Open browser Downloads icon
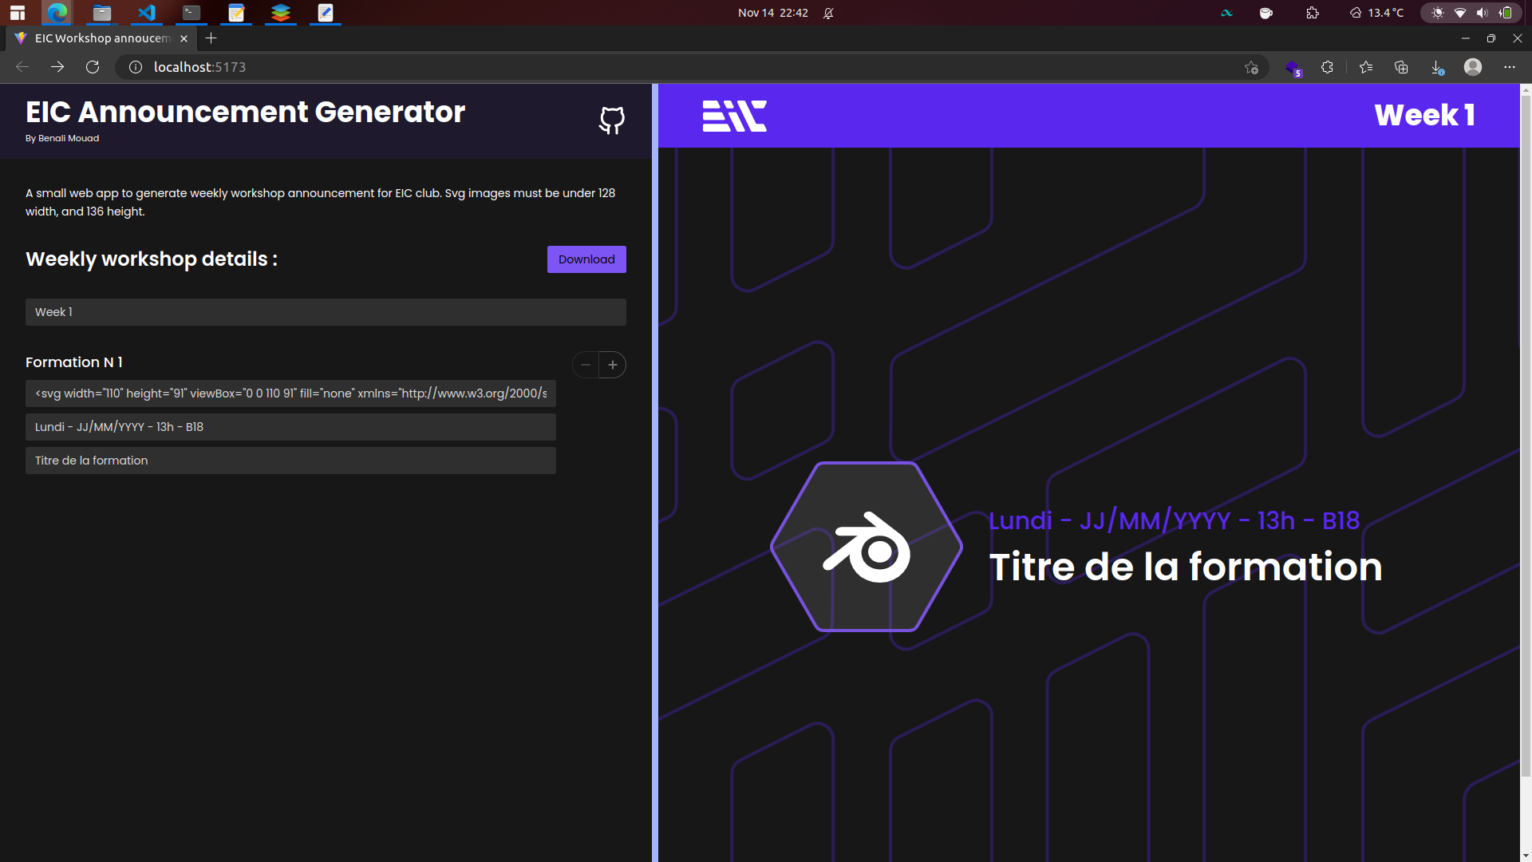The width and height of the screenshot is (1532, 862). click(x=1437, y=68)
